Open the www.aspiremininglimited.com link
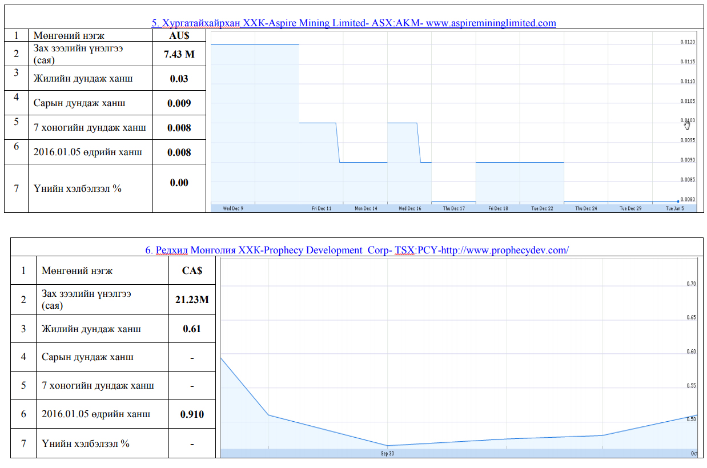Screen dimensions: 707x468 (x=491, y=23)
